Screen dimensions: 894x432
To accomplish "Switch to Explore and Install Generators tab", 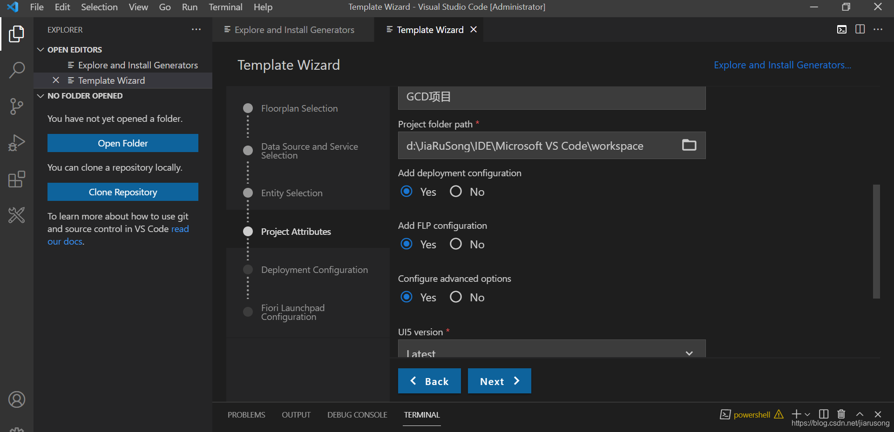I will [x=293, y=30].
